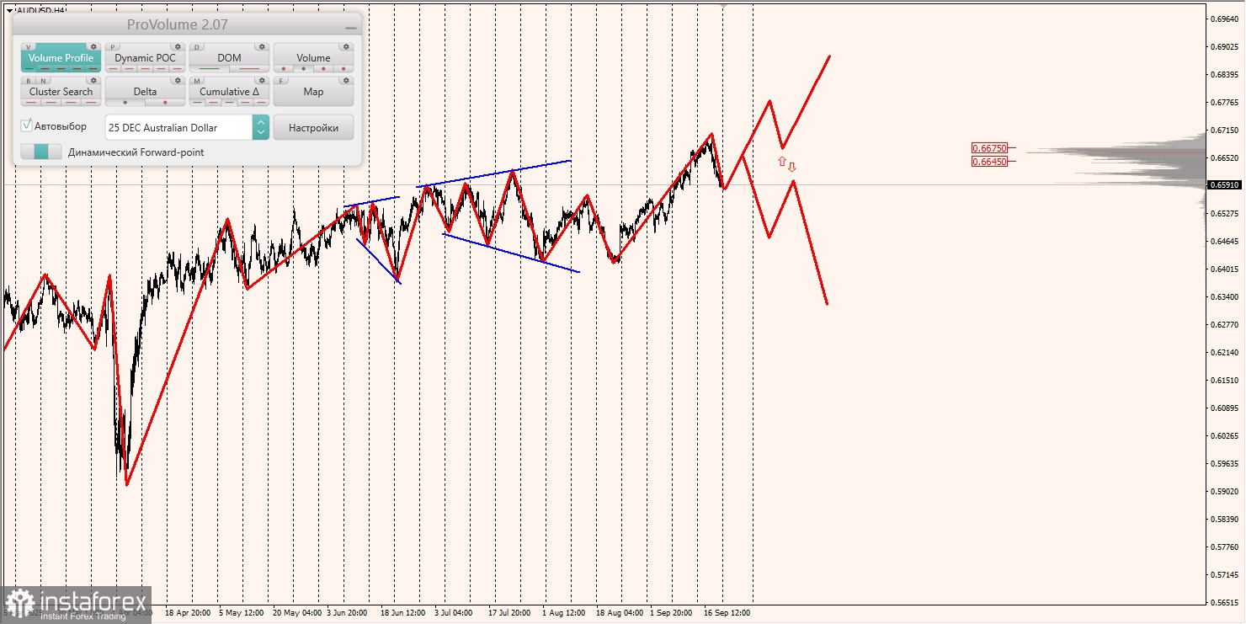Open DOM module gear settings
The width and height of the screenshot is (1246, 624).
pyautogui.click(x=262, y=46)
